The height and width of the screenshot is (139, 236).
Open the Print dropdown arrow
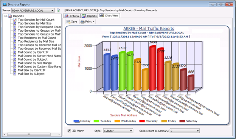[94, 22]
